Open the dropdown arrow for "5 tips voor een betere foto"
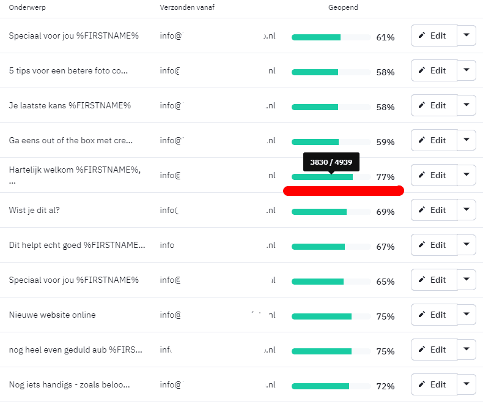The image size is (483, 404). click(x=466, y=70)
